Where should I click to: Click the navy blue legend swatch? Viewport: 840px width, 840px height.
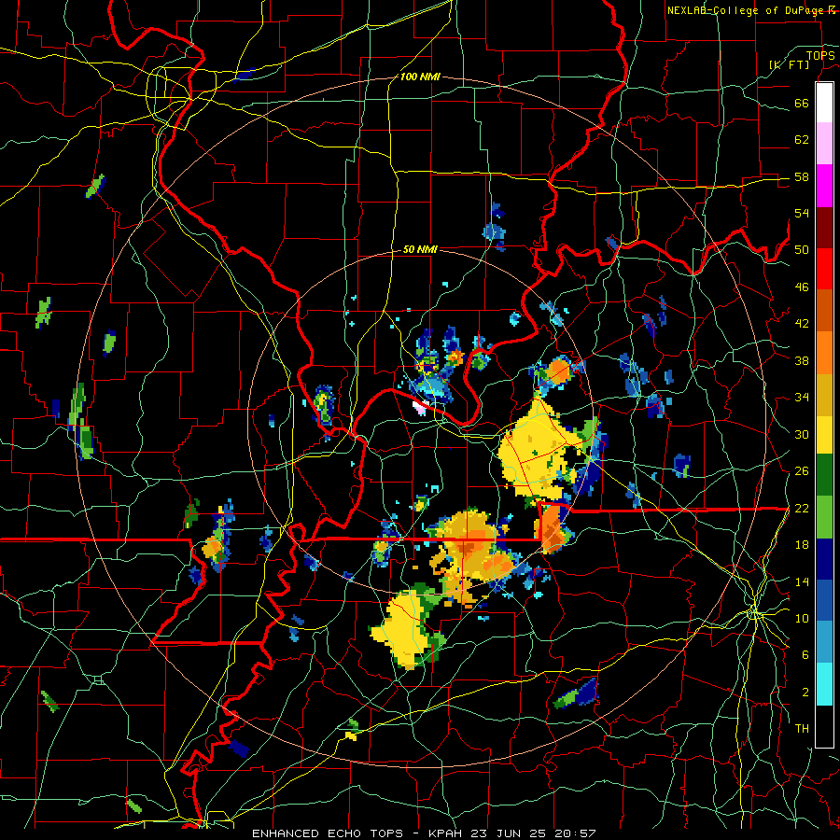824,559
